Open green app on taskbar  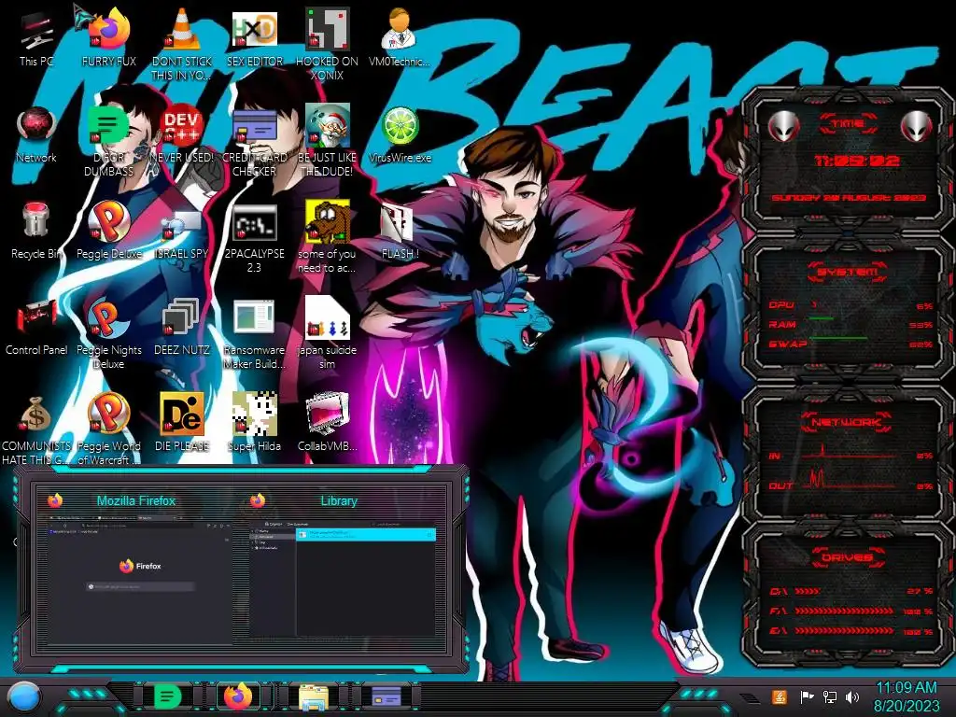168,696
